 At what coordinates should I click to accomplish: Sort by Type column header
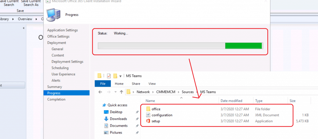[259, 101]
